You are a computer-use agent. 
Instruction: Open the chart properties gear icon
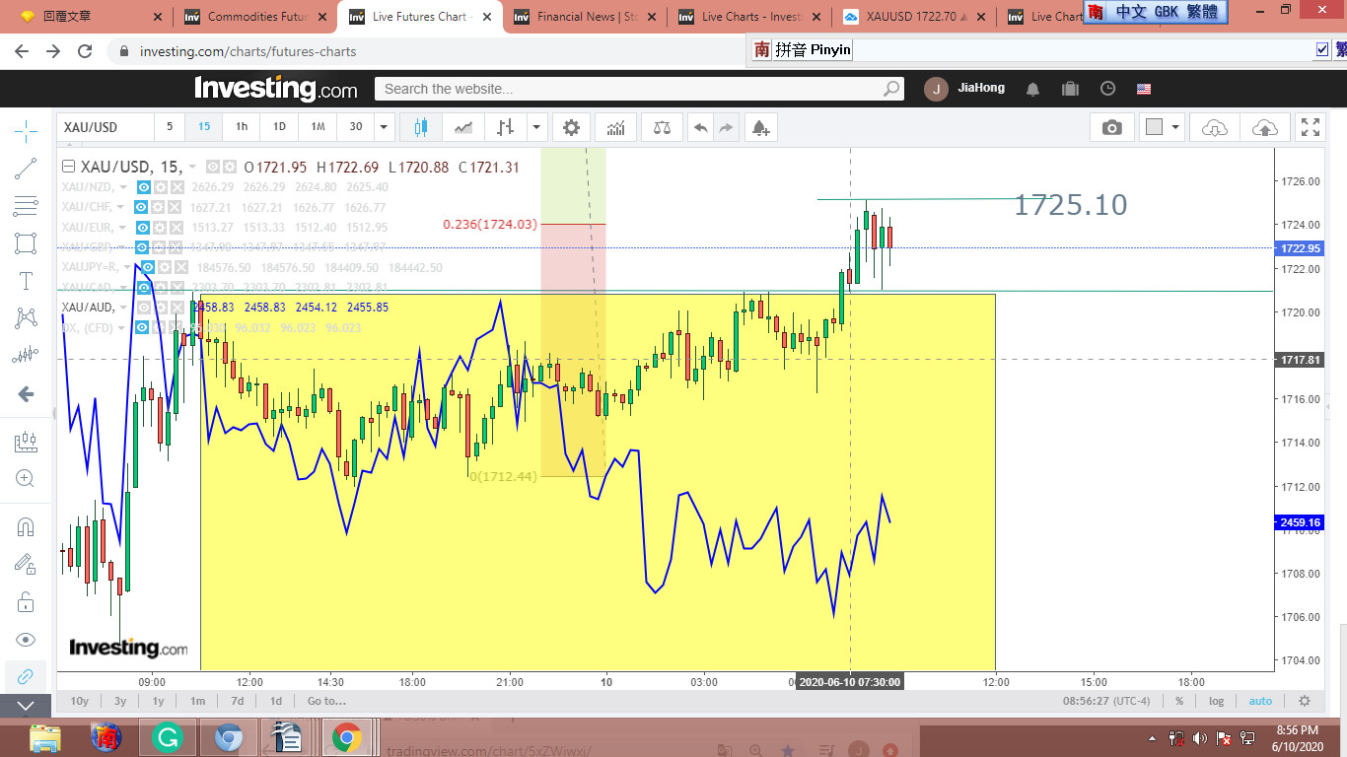click(571, 127)
